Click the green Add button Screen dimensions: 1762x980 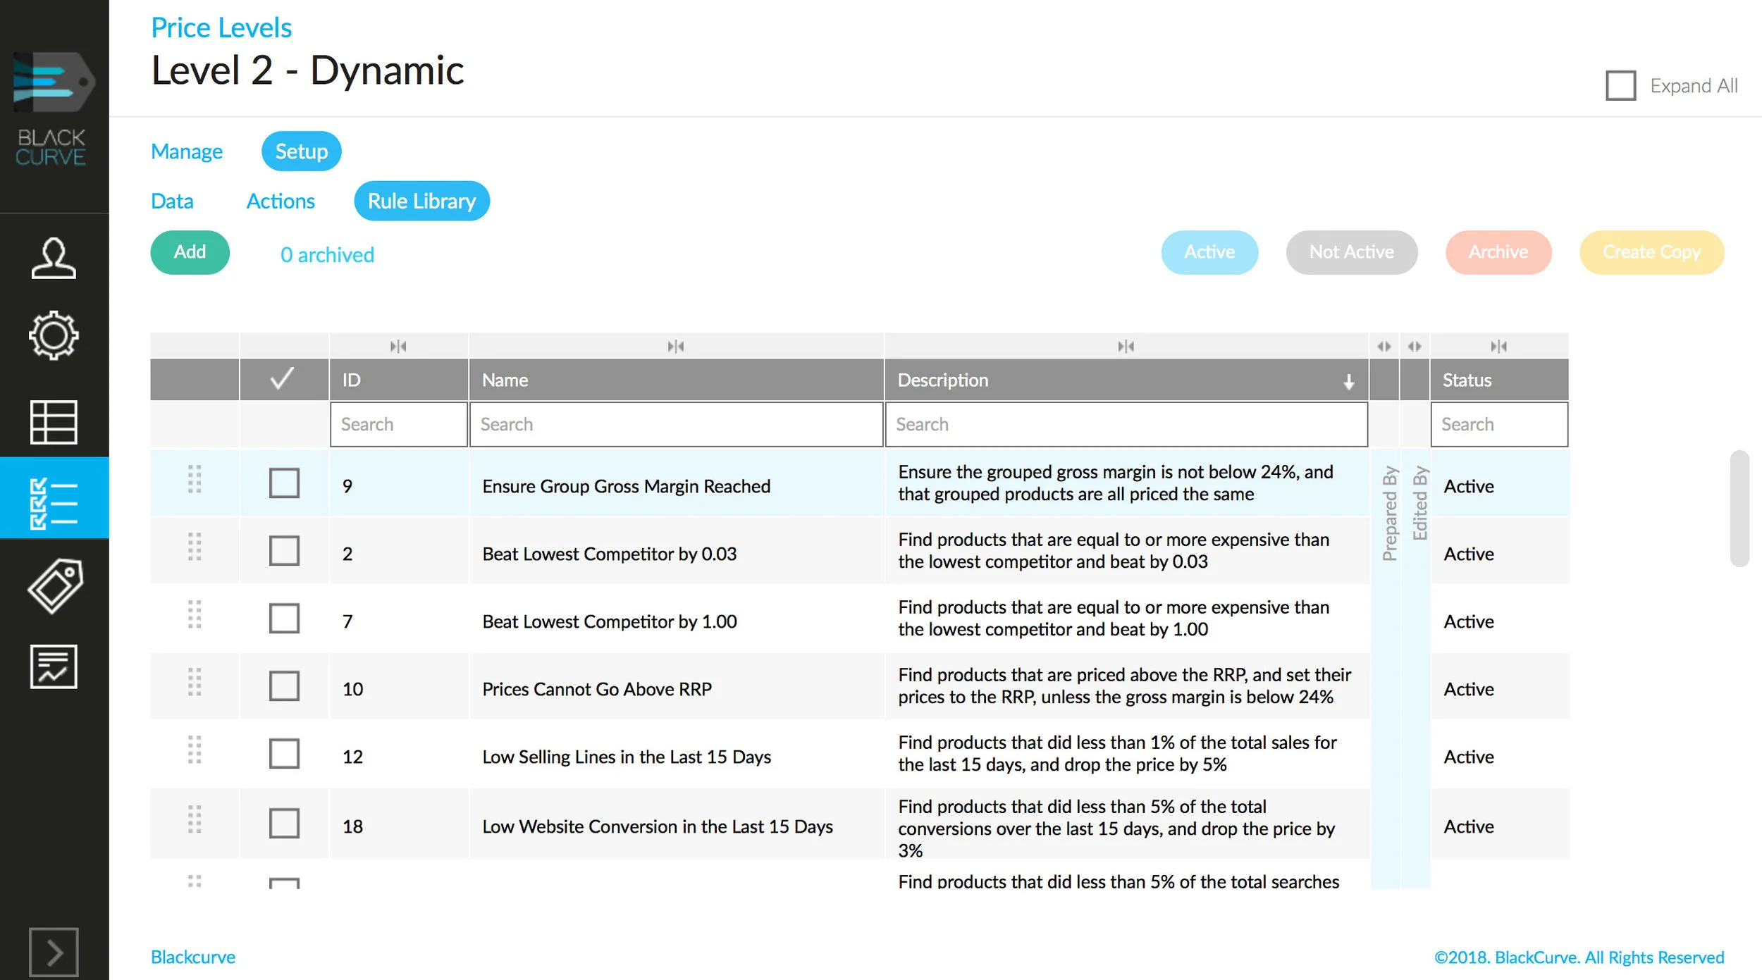point(190,252)
